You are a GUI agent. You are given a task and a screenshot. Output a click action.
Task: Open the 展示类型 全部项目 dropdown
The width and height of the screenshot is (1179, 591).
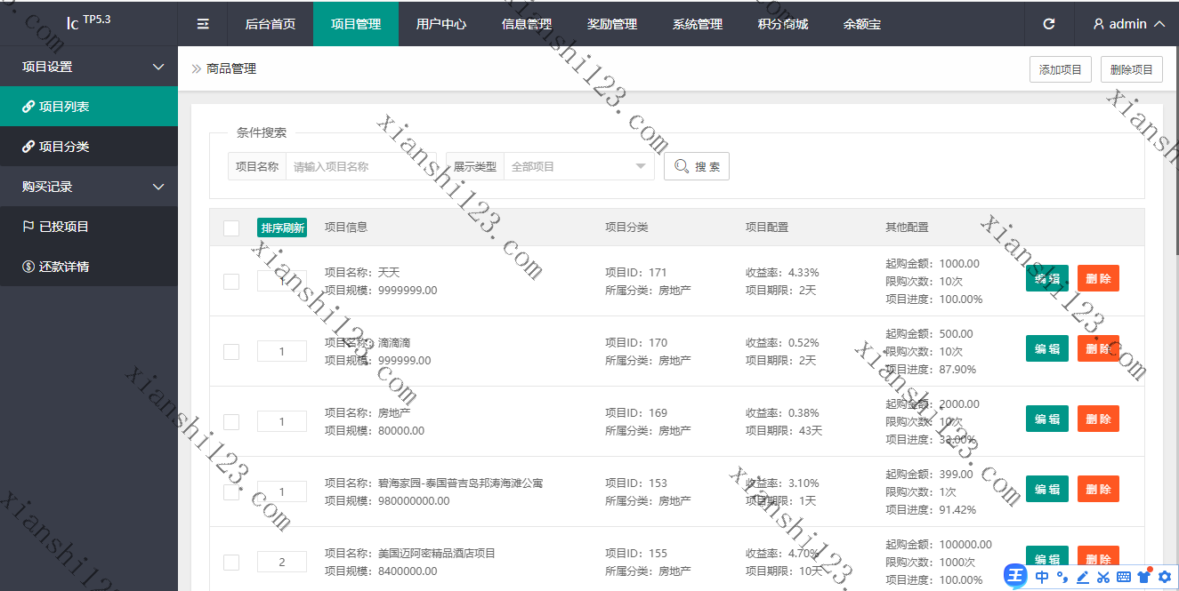pyautogui.click(x=578, y=166)
